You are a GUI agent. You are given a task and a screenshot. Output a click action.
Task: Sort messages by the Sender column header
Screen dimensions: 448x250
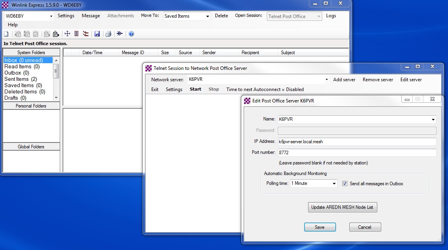[x=219, y=53]
